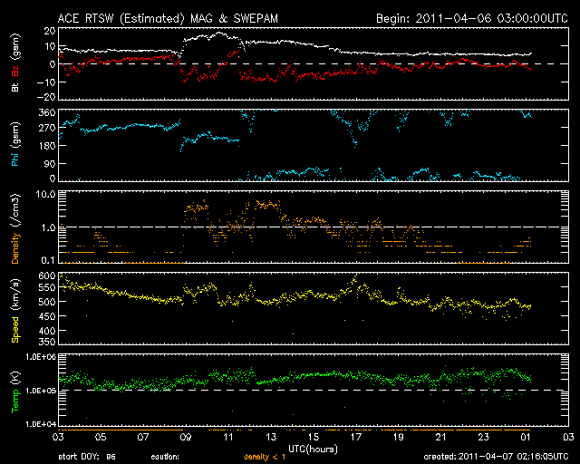Click the 600 value on the Speed axis

(x=47, y=276)
